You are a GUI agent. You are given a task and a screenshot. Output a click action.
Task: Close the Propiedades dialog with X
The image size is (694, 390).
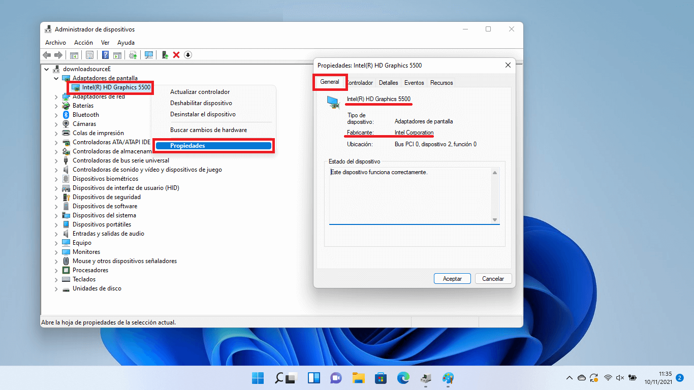click(x=508, y=65)
